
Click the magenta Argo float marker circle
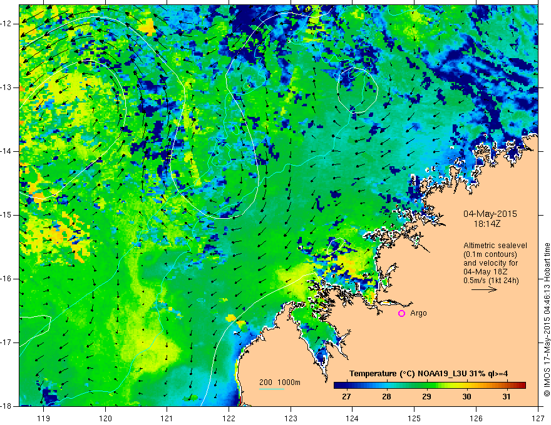(x=401, y=314)
